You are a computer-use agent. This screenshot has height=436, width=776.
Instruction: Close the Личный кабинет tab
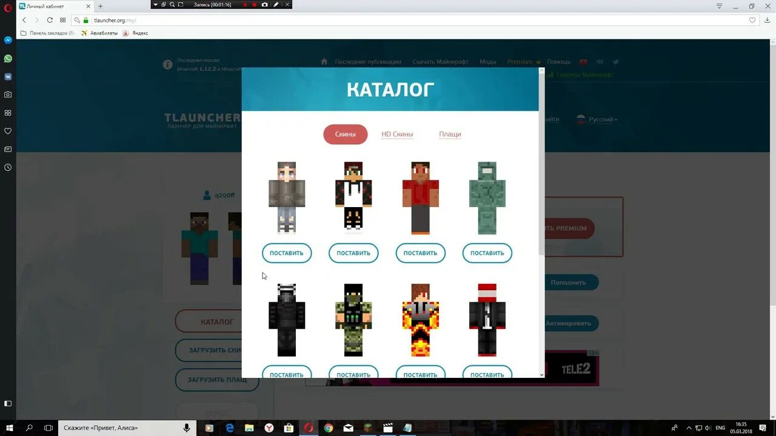(89, 6)
